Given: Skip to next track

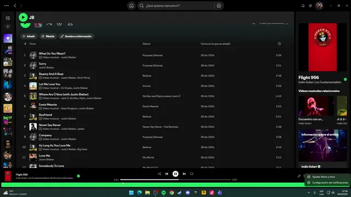Looking at the screenshot, I should pyautogui.click(x=184, y=174).
